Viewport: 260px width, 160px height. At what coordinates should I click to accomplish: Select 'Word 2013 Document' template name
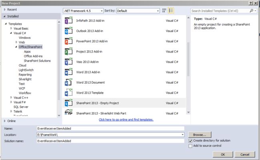tap(90, 83)
